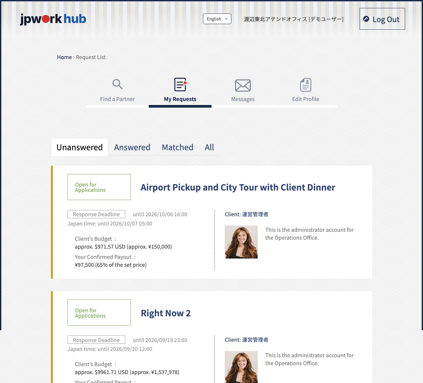Open the Messages label
This screenshot has width=423, height=383.
point(243,99)
